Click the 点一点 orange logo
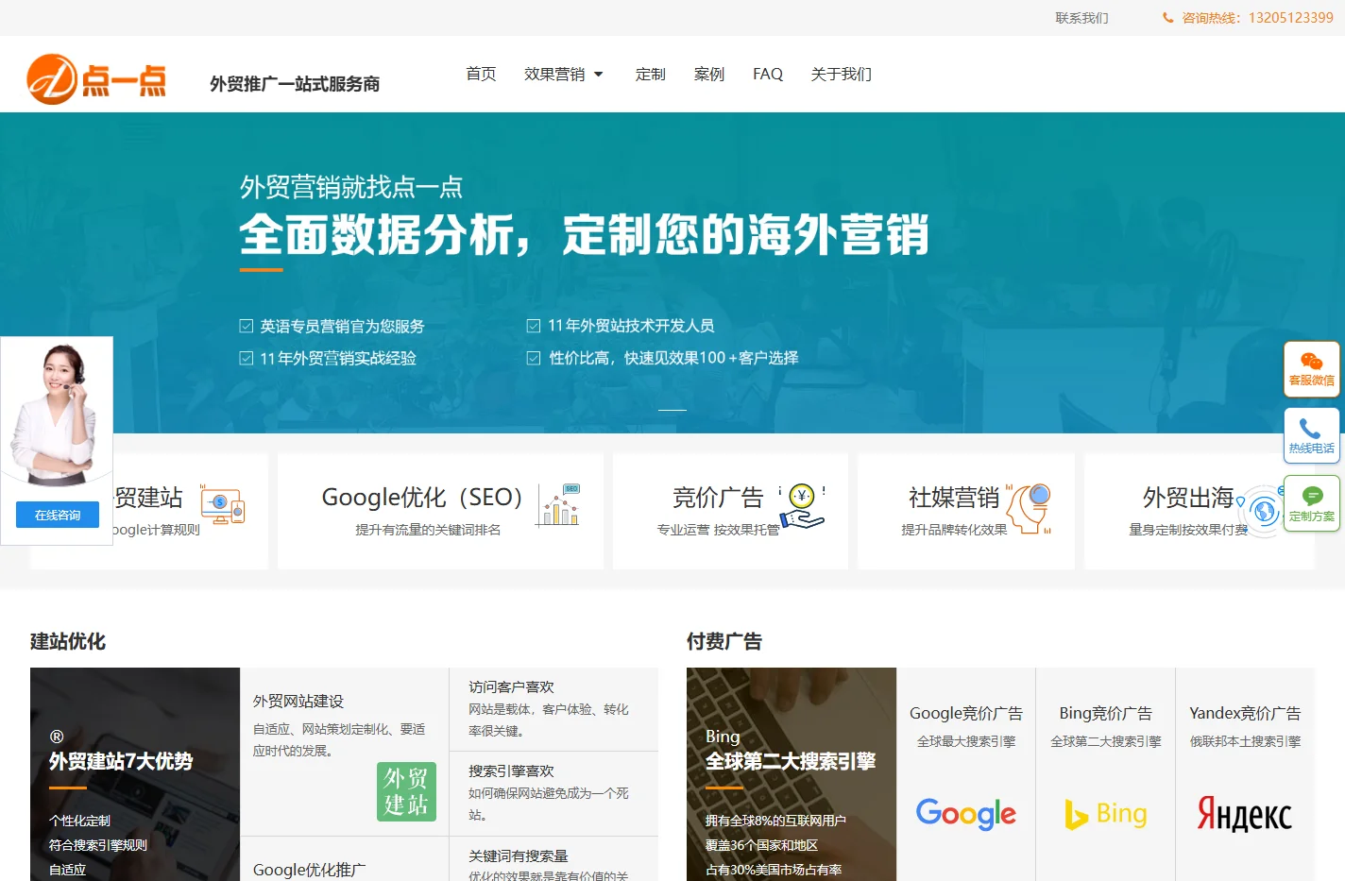Viewport: 1345px width, 881px height. pos(96,79)
